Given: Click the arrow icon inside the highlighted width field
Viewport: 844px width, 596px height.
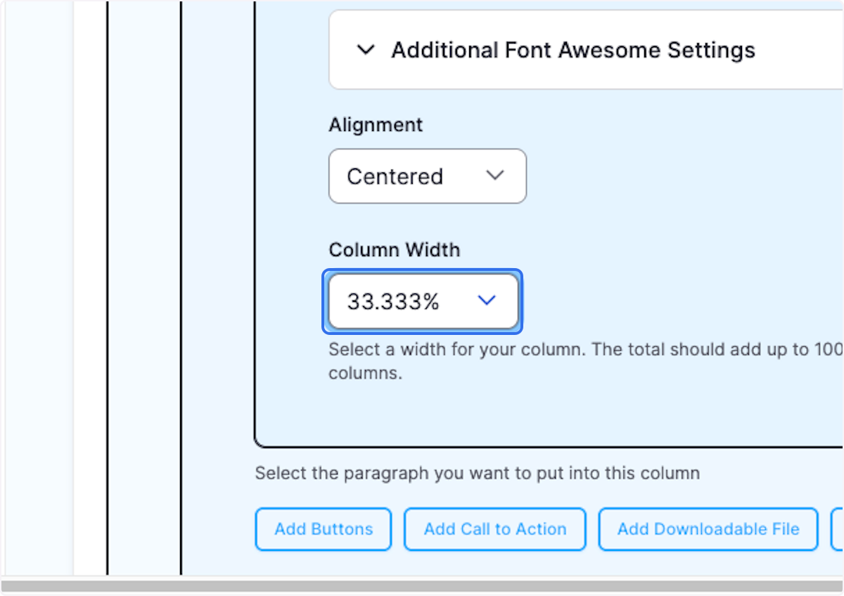Looking at the screenshot, I should point(486,300).
